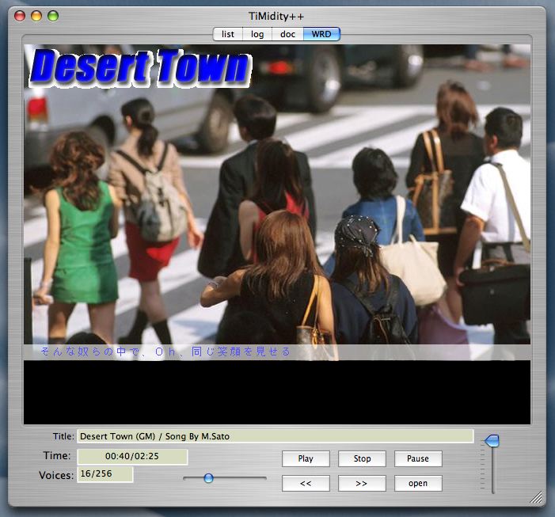The height and width of the screenshot is (517, 555).
Task: Select the Voices count field
Action: pos(105,475)
